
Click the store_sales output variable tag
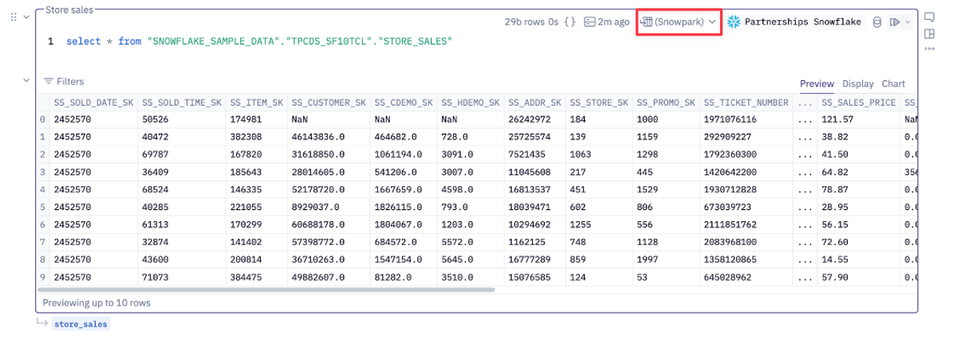(80, 324)
